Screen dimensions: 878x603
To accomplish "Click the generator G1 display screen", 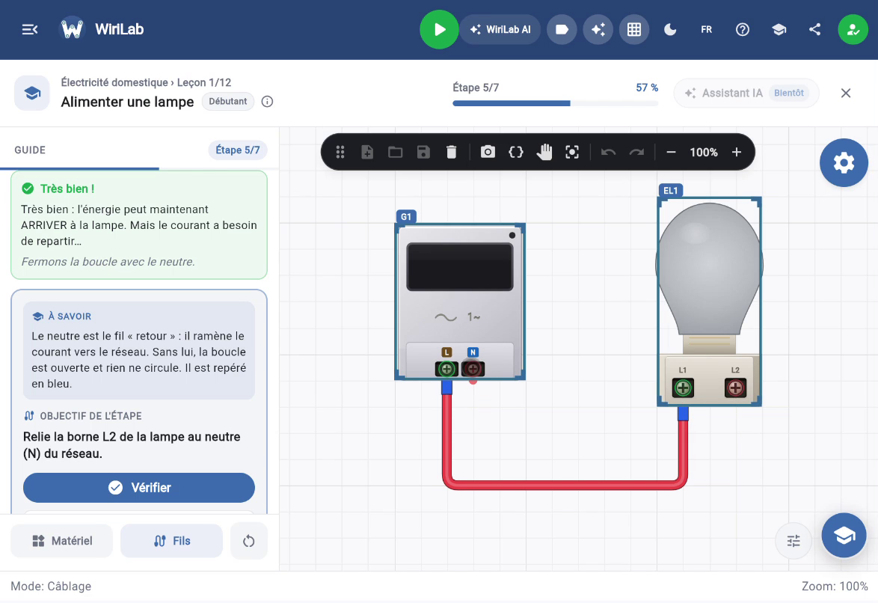I will click(x=460, y=267).
